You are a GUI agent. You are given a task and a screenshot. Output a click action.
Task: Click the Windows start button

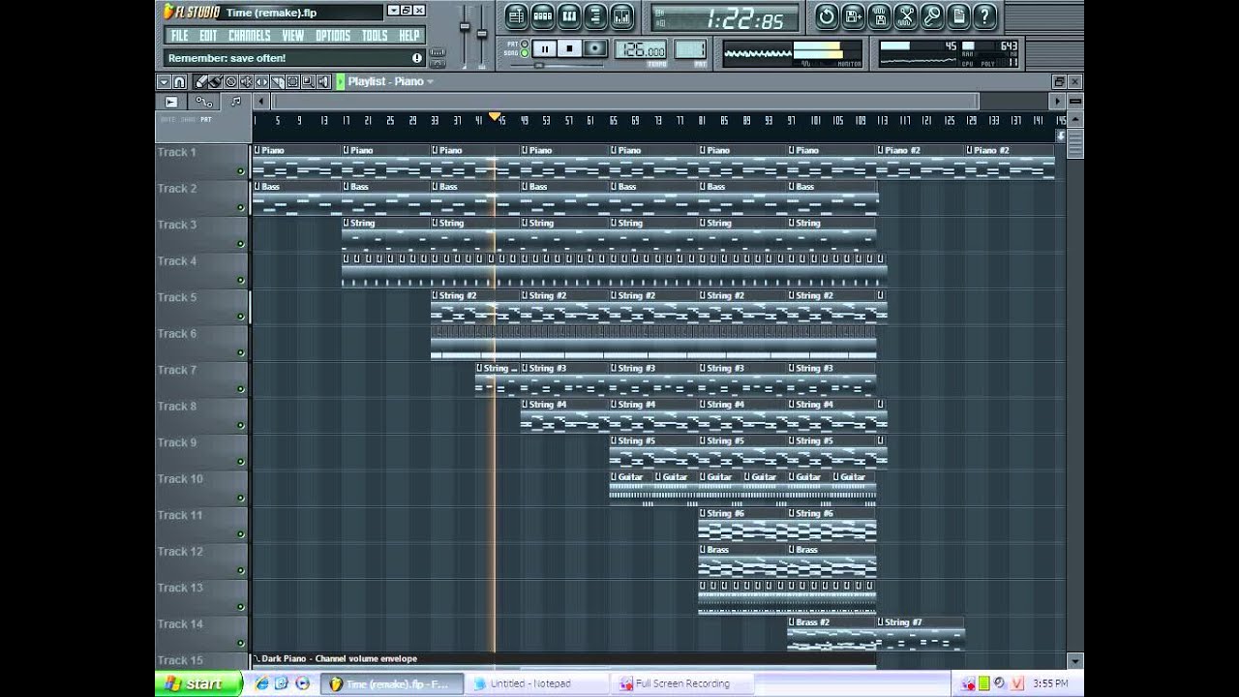click(x=198, y=683)
